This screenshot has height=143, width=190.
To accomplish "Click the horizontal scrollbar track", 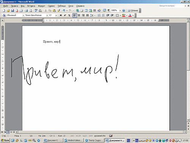I will pos(101,132).
